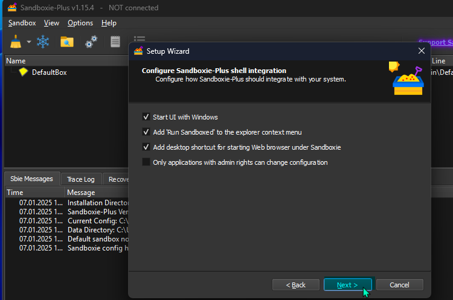Open the Sandbox menu
453x300 pixels.
click(x=22, y=23)
